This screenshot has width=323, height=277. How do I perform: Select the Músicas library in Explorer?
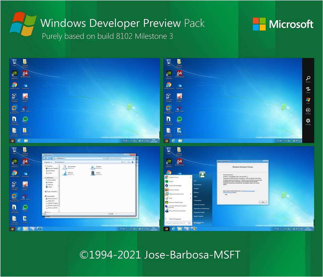[x=70, y=173]
